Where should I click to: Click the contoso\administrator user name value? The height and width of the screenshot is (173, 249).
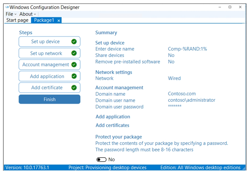(192, 100)
